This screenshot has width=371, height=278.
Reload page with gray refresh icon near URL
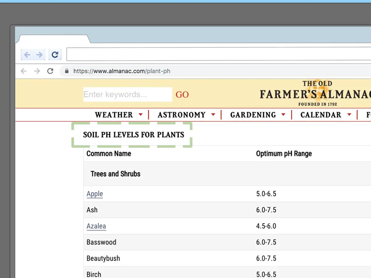coord(50,71)
